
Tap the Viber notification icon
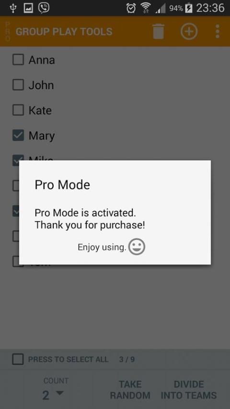click(44, 8)
